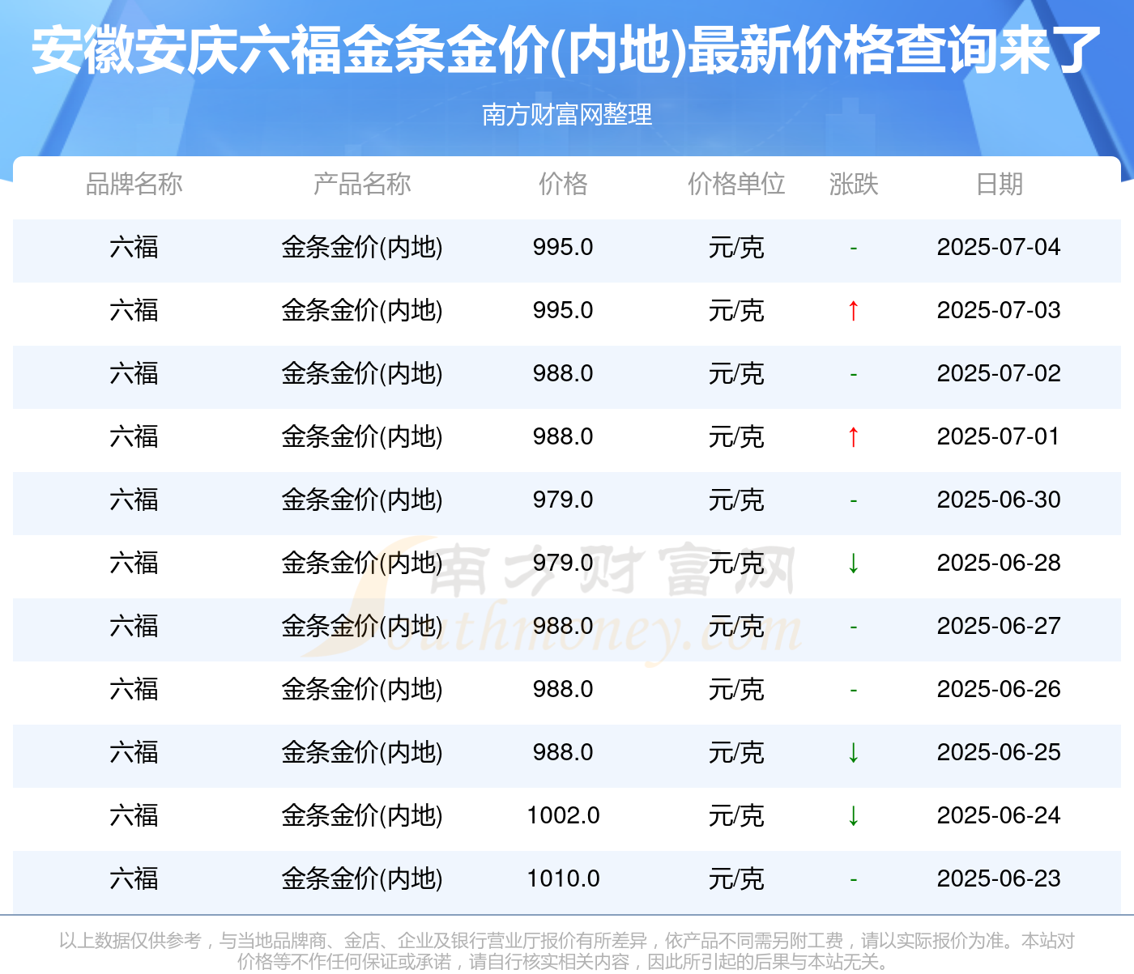Select the 价格 column header
This screenshot has width=1134, height=974.
click(563, 184)
